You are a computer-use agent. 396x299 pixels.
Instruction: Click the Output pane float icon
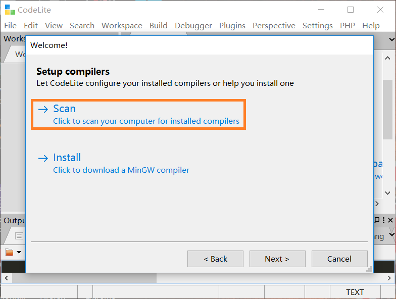[377, 220]
